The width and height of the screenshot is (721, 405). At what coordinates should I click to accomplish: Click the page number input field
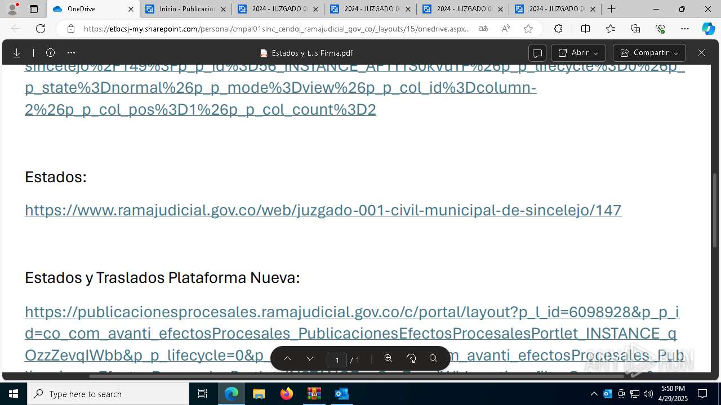pyautogui.click(x=337, y=359)
